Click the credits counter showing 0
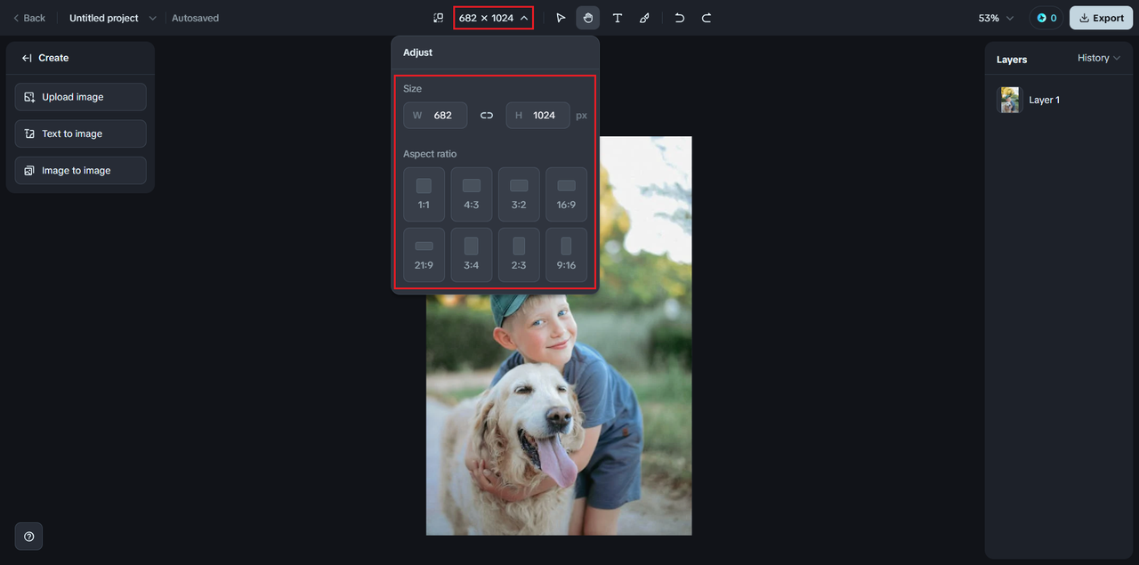Screen dimensions: 1139x565 (x=1046, y=18)
